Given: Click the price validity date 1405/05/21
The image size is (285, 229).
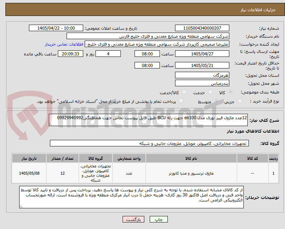Looking at the screenshot, I should click(x=202, y=65).
